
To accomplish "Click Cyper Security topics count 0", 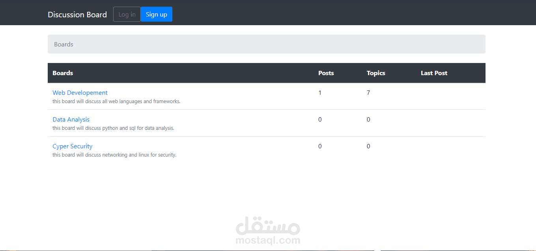I will point(368,146).
